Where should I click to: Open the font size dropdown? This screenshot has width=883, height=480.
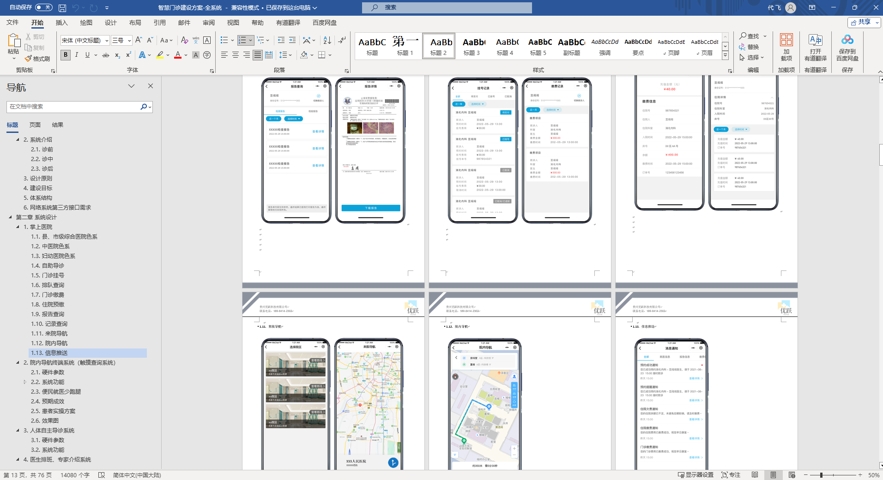coord(129,41)
